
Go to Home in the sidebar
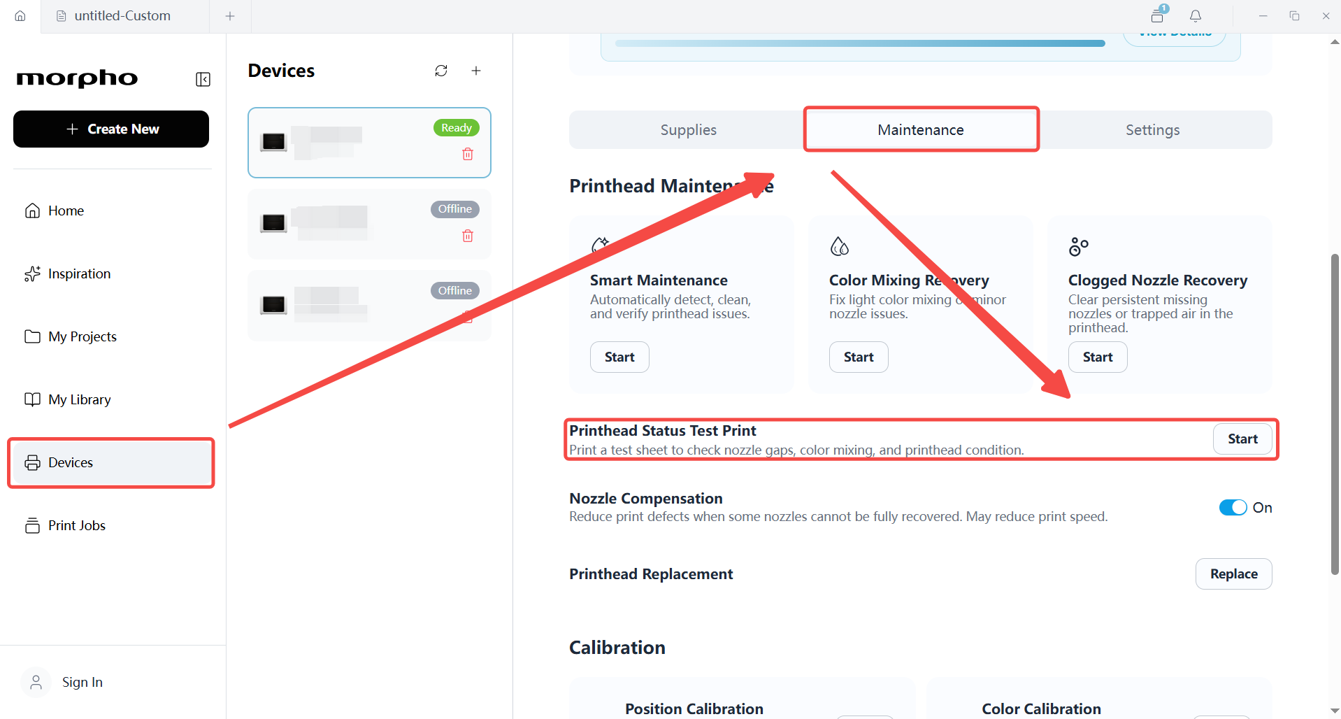pyautogui.click(x=112, y=211)
